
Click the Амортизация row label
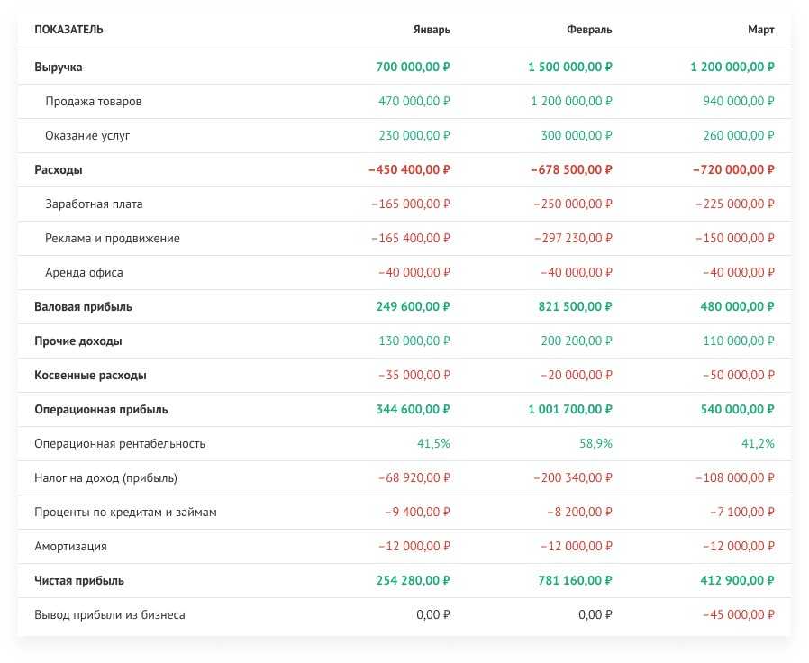click(x=70, y=547)
